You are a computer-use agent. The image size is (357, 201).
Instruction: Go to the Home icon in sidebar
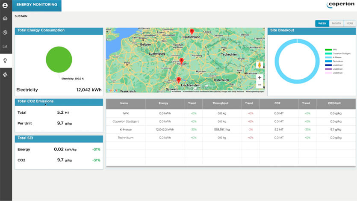5,18
